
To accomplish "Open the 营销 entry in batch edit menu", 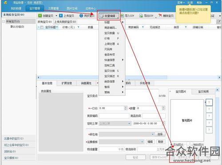I will pyautogui.click(x=112, y=92).
